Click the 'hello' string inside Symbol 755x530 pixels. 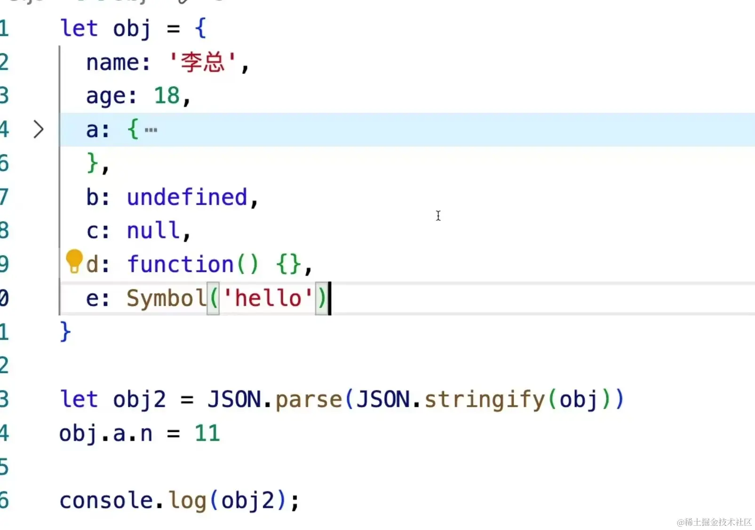[268, 298]
